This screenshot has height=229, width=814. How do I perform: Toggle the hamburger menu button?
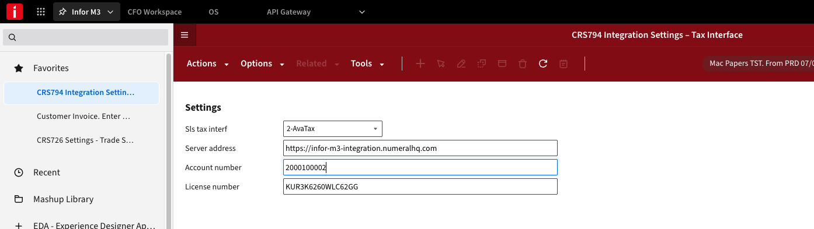(x=185, y=35)
